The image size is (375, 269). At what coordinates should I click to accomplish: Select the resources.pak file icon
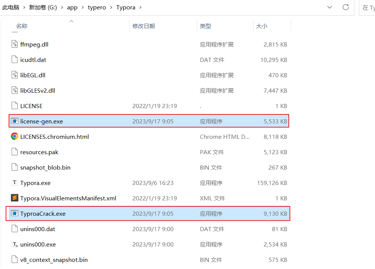pos(15,152)
